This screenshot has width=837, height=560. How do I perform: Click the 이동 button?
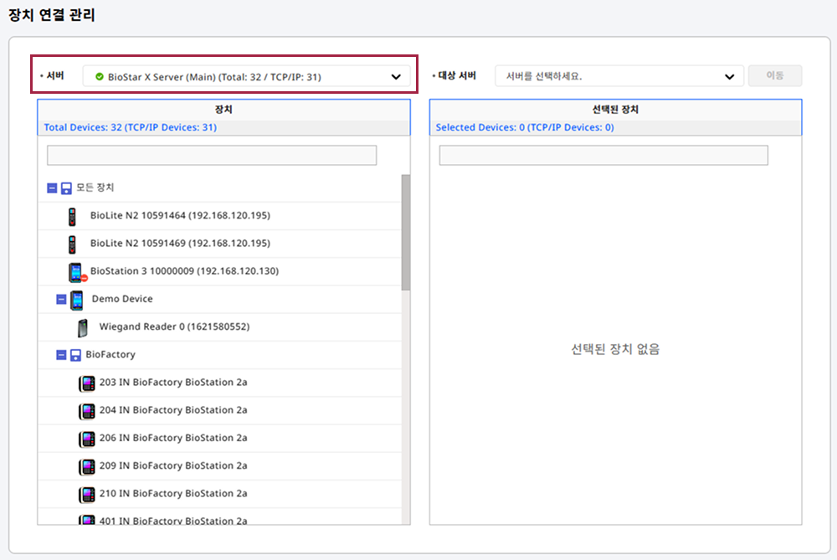coord(775,76)
